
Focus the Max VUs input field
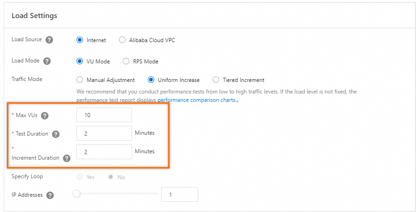point(104,115)
